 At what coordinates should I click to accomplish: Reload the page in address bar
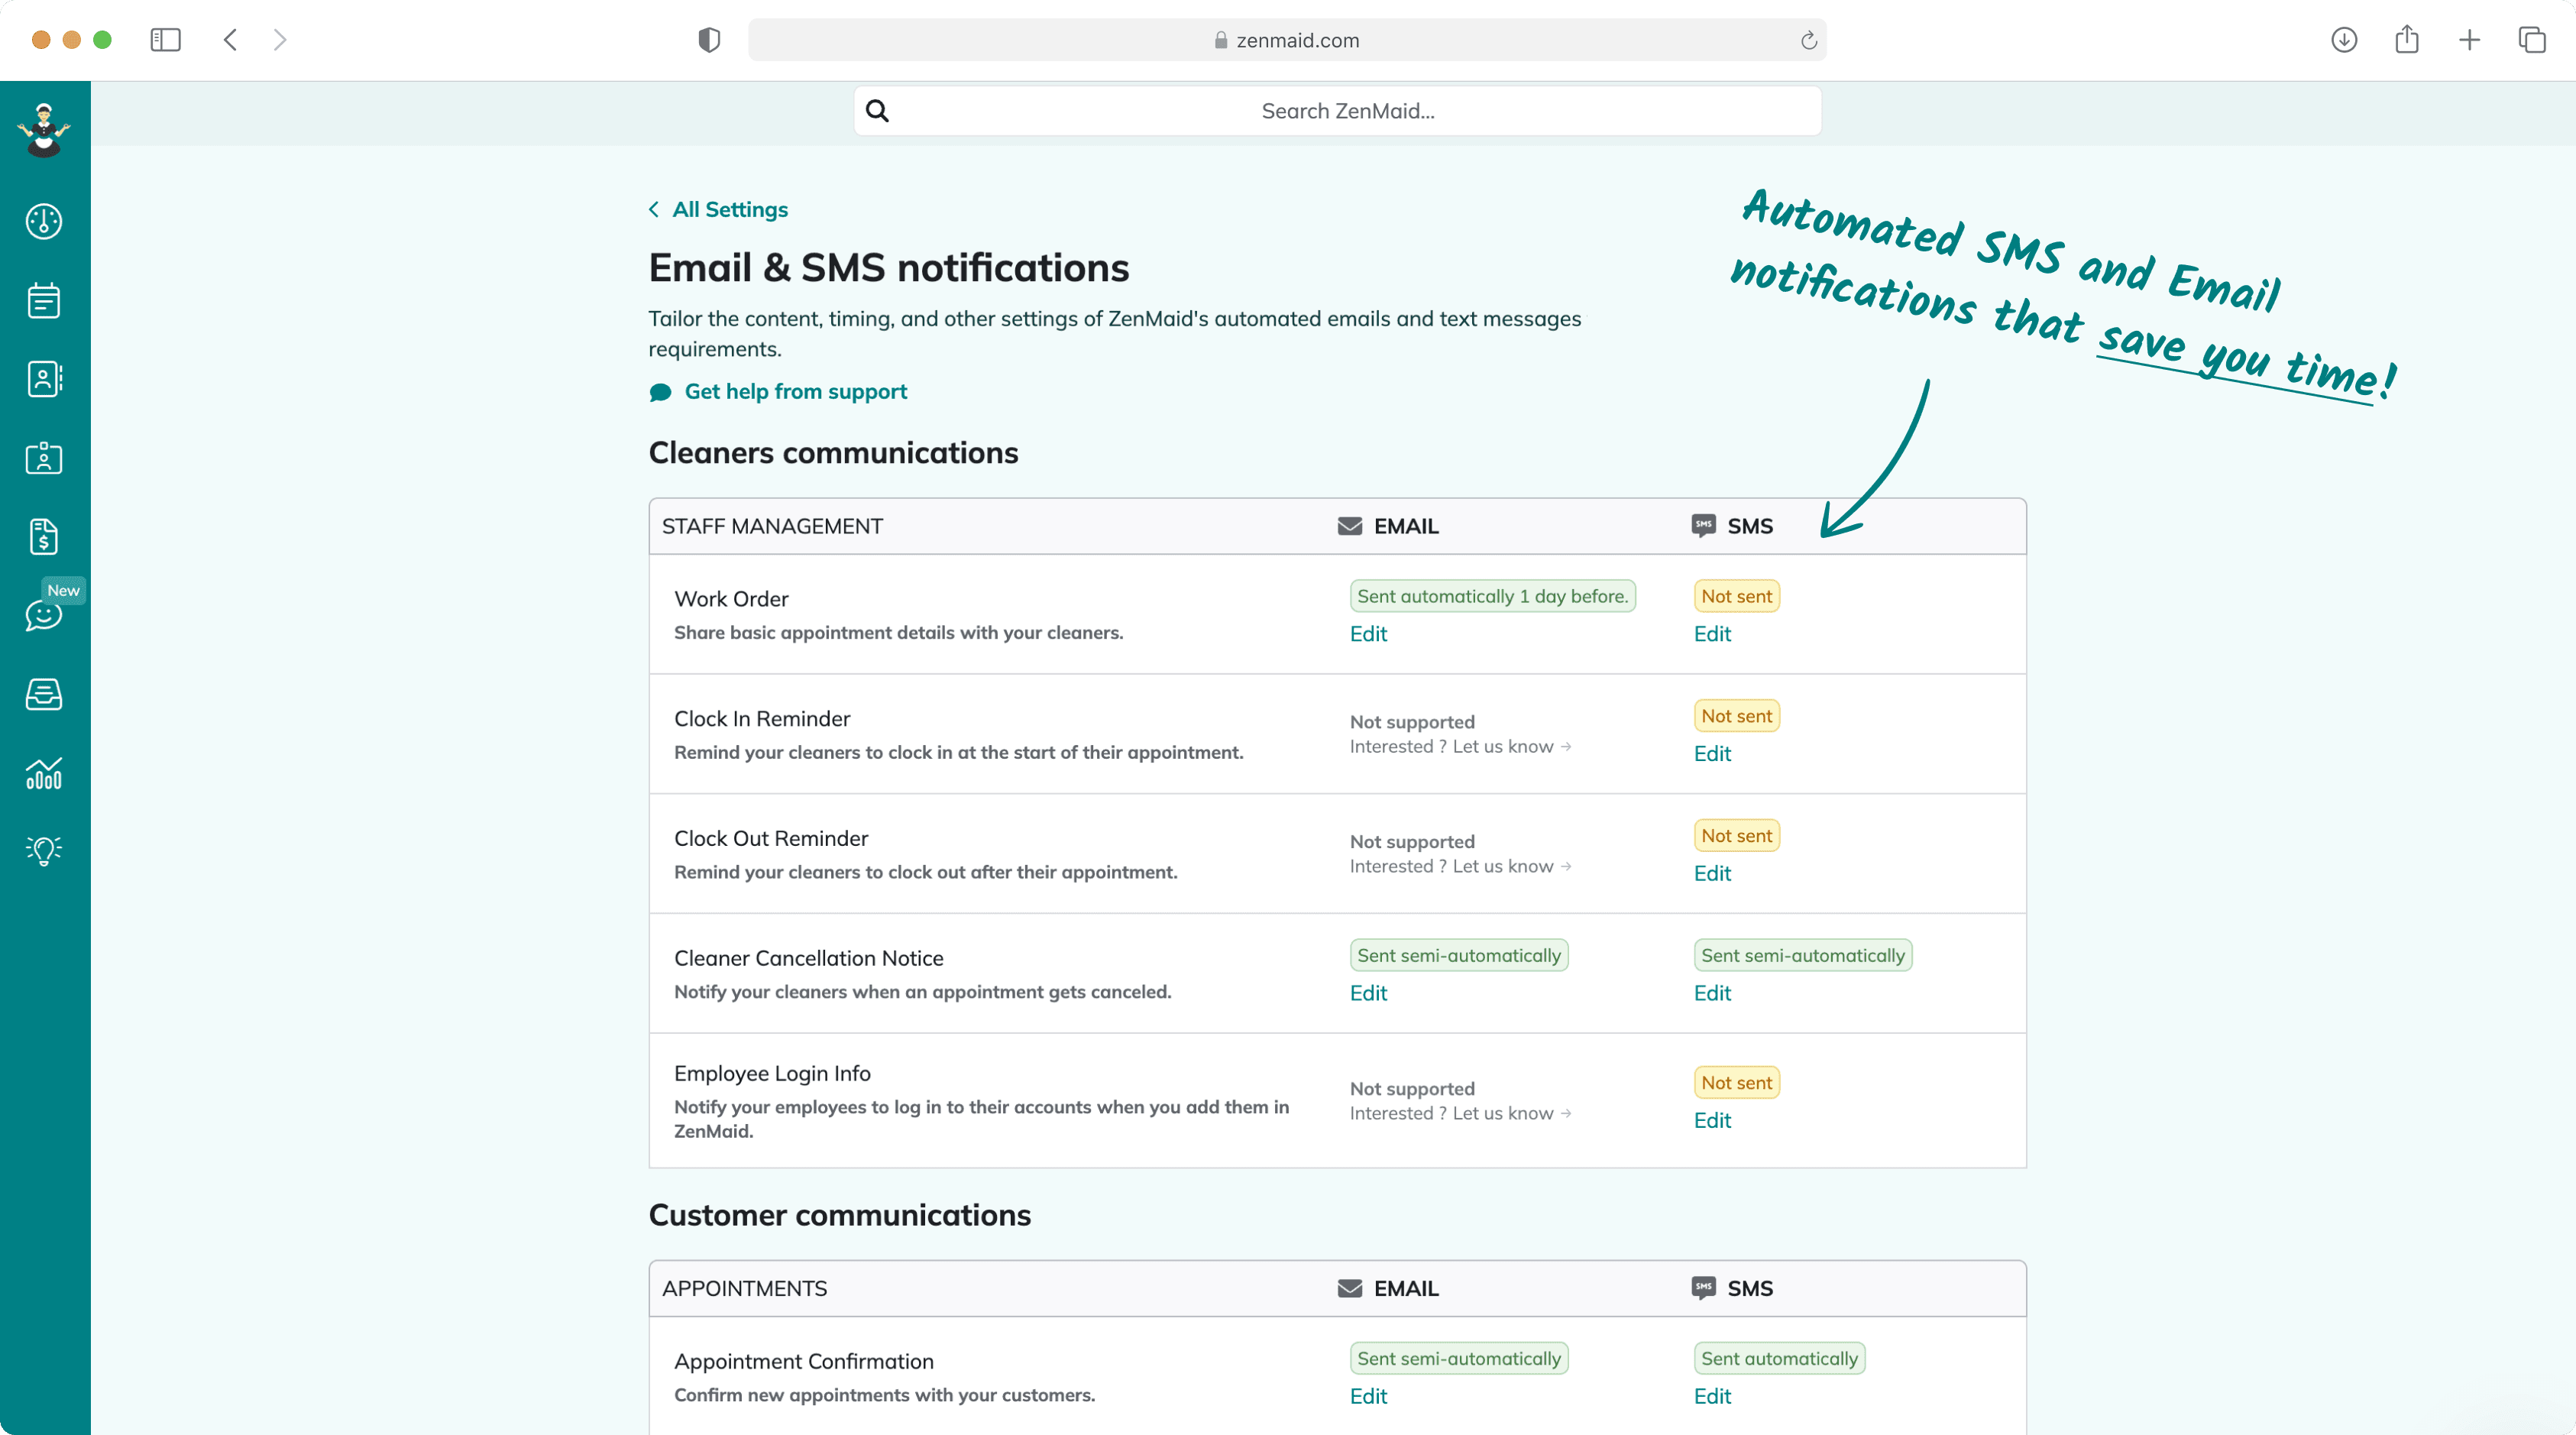pyautogui.click(x=1808, y=40)
